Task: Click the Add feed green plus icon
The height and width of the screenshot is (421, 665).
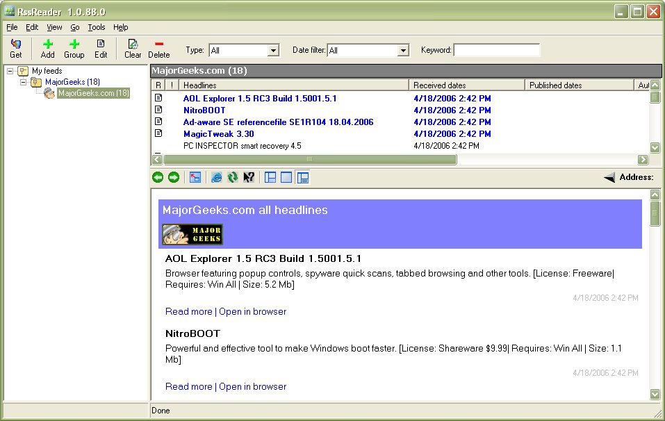Action: point(47,49)
